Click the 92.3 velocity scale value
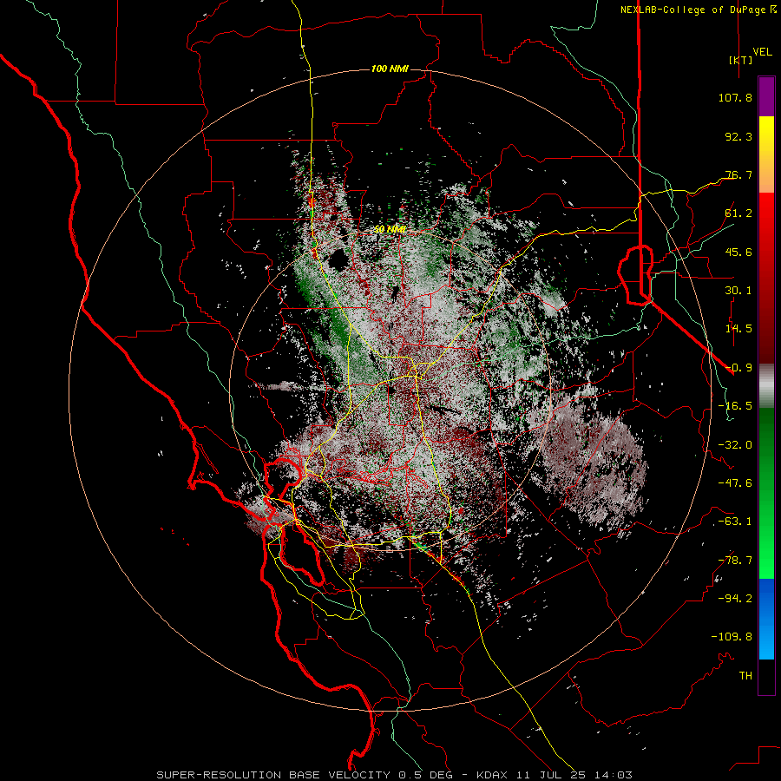The image size is (781, 781). [x=738, y=136]
